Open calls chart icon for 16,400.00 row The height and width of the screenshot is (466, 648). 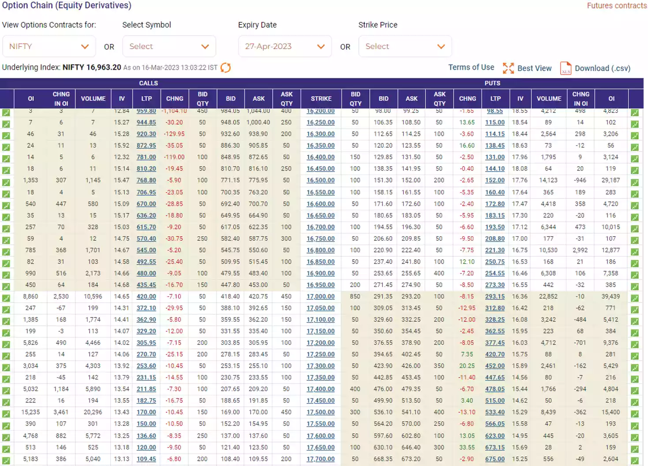[6, 159]
